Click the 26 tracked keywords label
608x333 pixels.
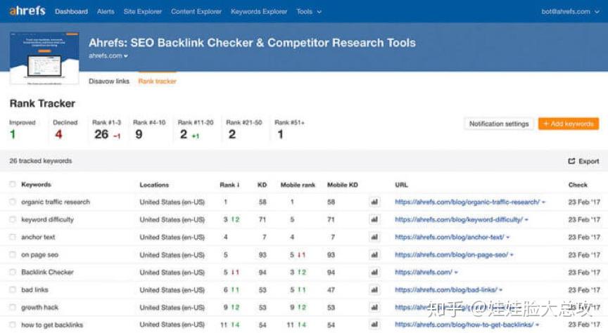coord(40,161)
